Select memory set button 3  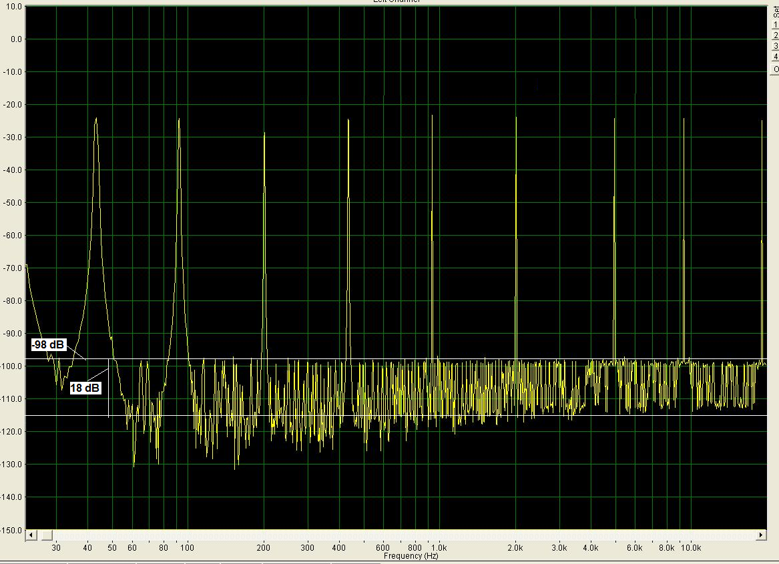(x=775, y=46)
